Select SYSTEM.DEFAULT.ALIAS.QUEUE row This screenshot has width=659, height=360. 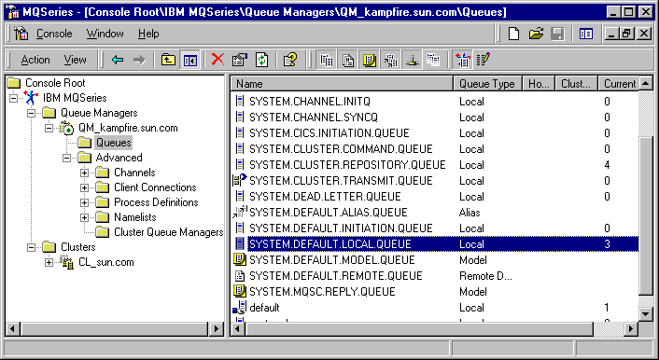point(435,213)
